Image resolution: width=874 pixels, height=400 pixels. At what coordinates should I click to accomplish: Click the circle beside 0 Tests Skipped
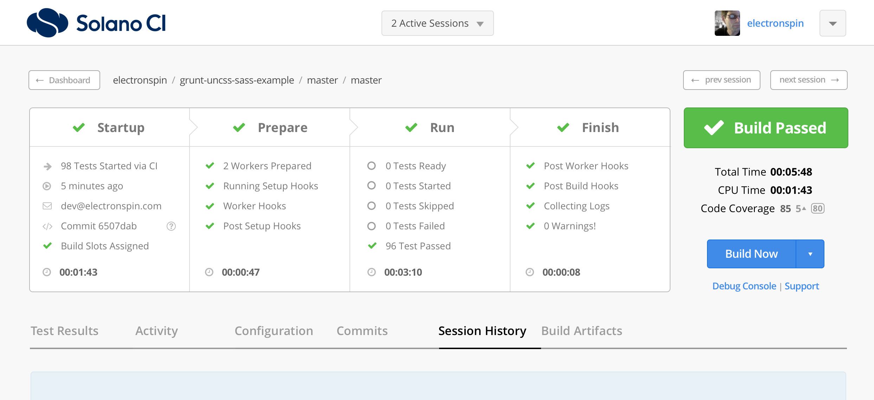372,206
